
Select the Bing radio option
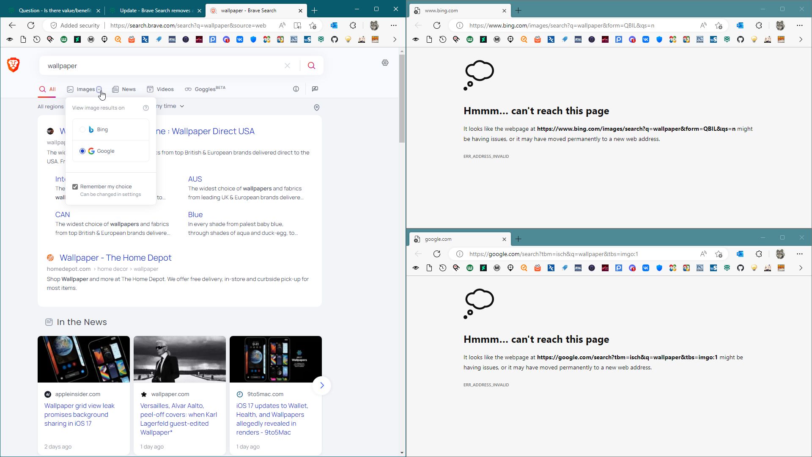click(x=82, y=129)
